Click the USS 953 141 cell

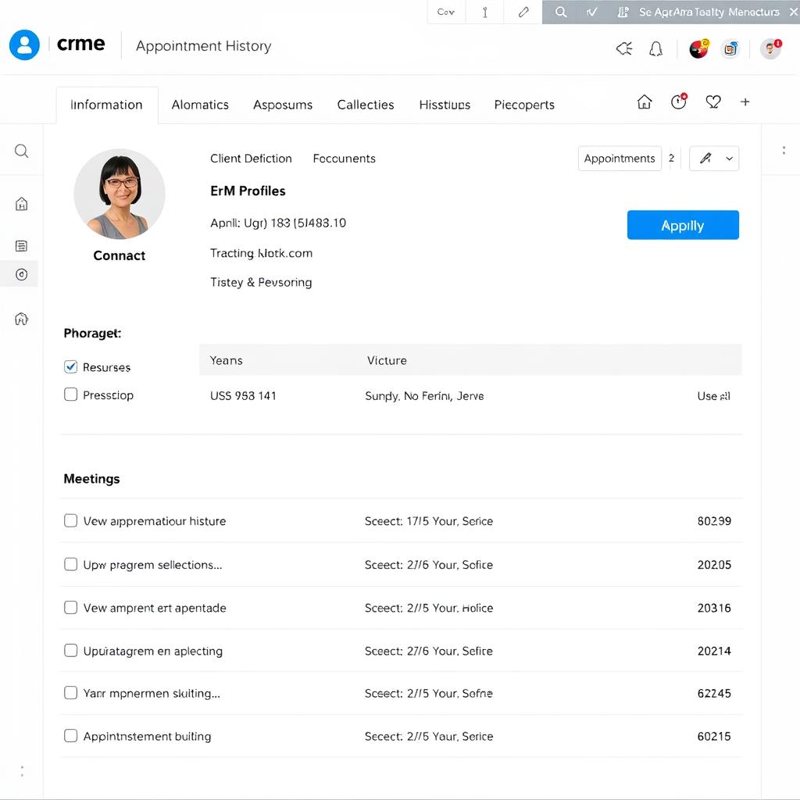[x=243, y=396]
